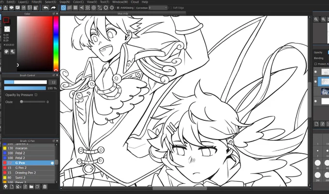Image resolution: width=329 pixels, height=194 pixels.
Task: Click the add script brush icon
Action: pos(25,187)
